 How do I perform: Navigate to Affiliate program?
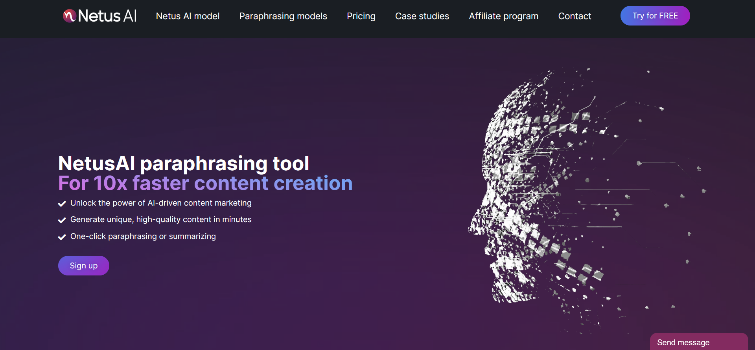coord(503,16)
